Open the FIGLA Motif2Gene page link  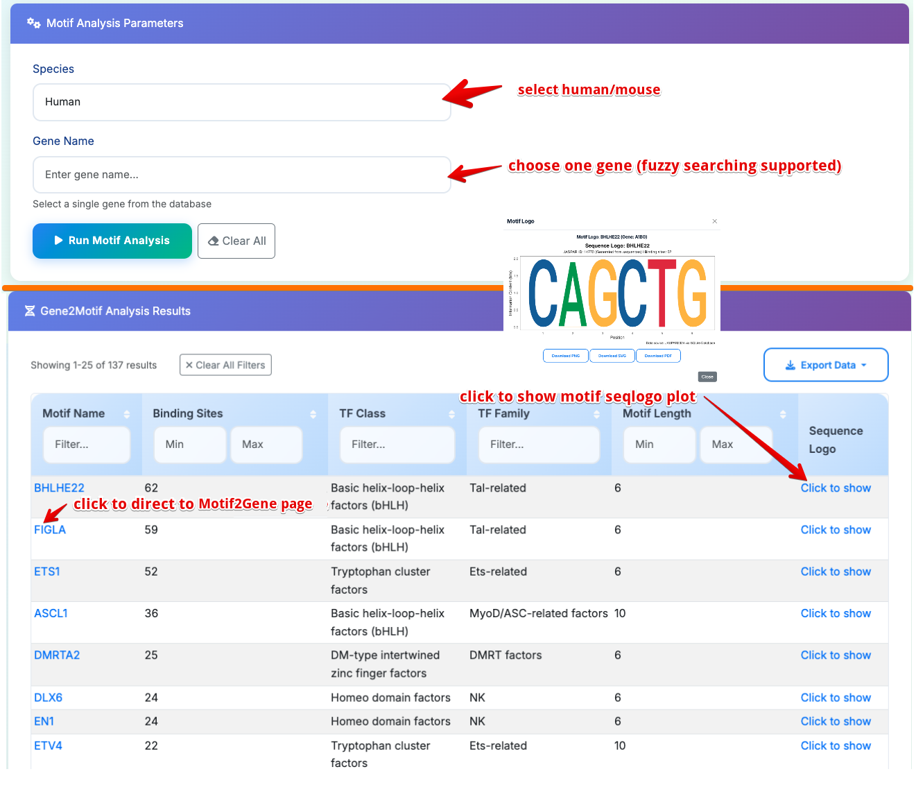(50, 530)
